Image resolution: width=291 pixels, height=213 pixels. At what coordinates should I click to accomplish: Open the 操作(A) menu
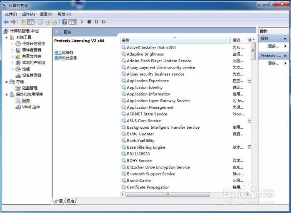28,14
